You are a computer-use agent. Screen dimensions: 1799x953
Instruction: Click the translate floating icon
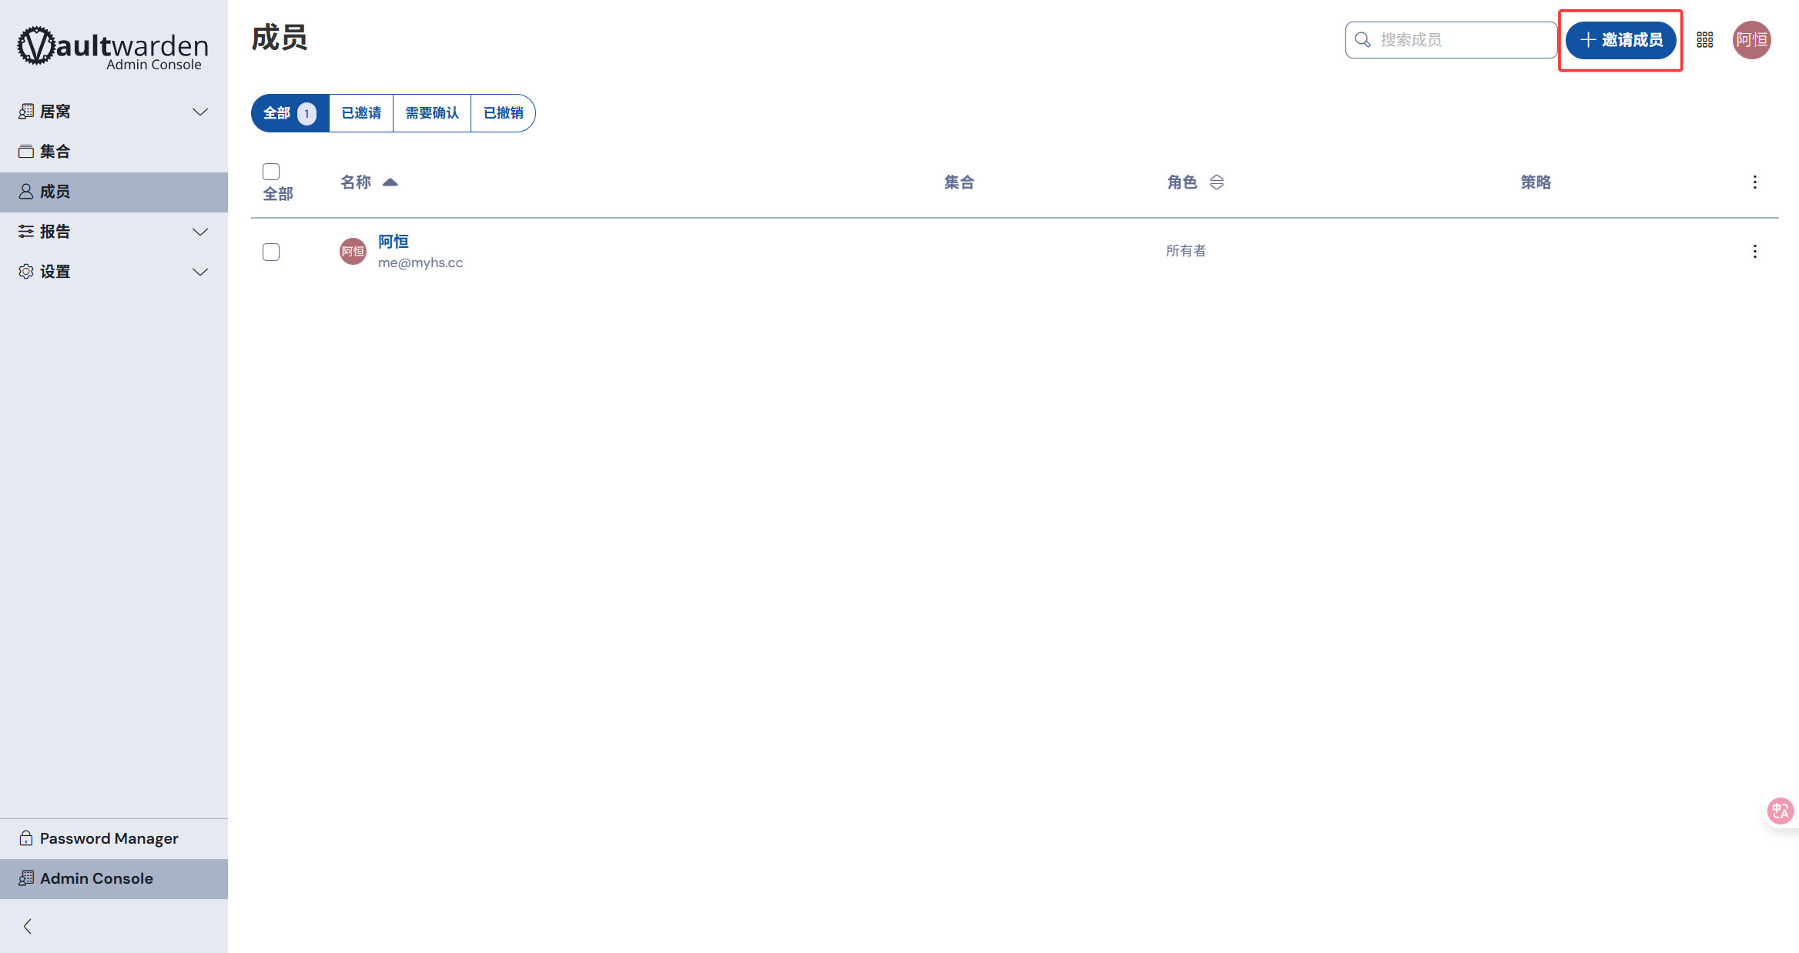point(1781,811)
